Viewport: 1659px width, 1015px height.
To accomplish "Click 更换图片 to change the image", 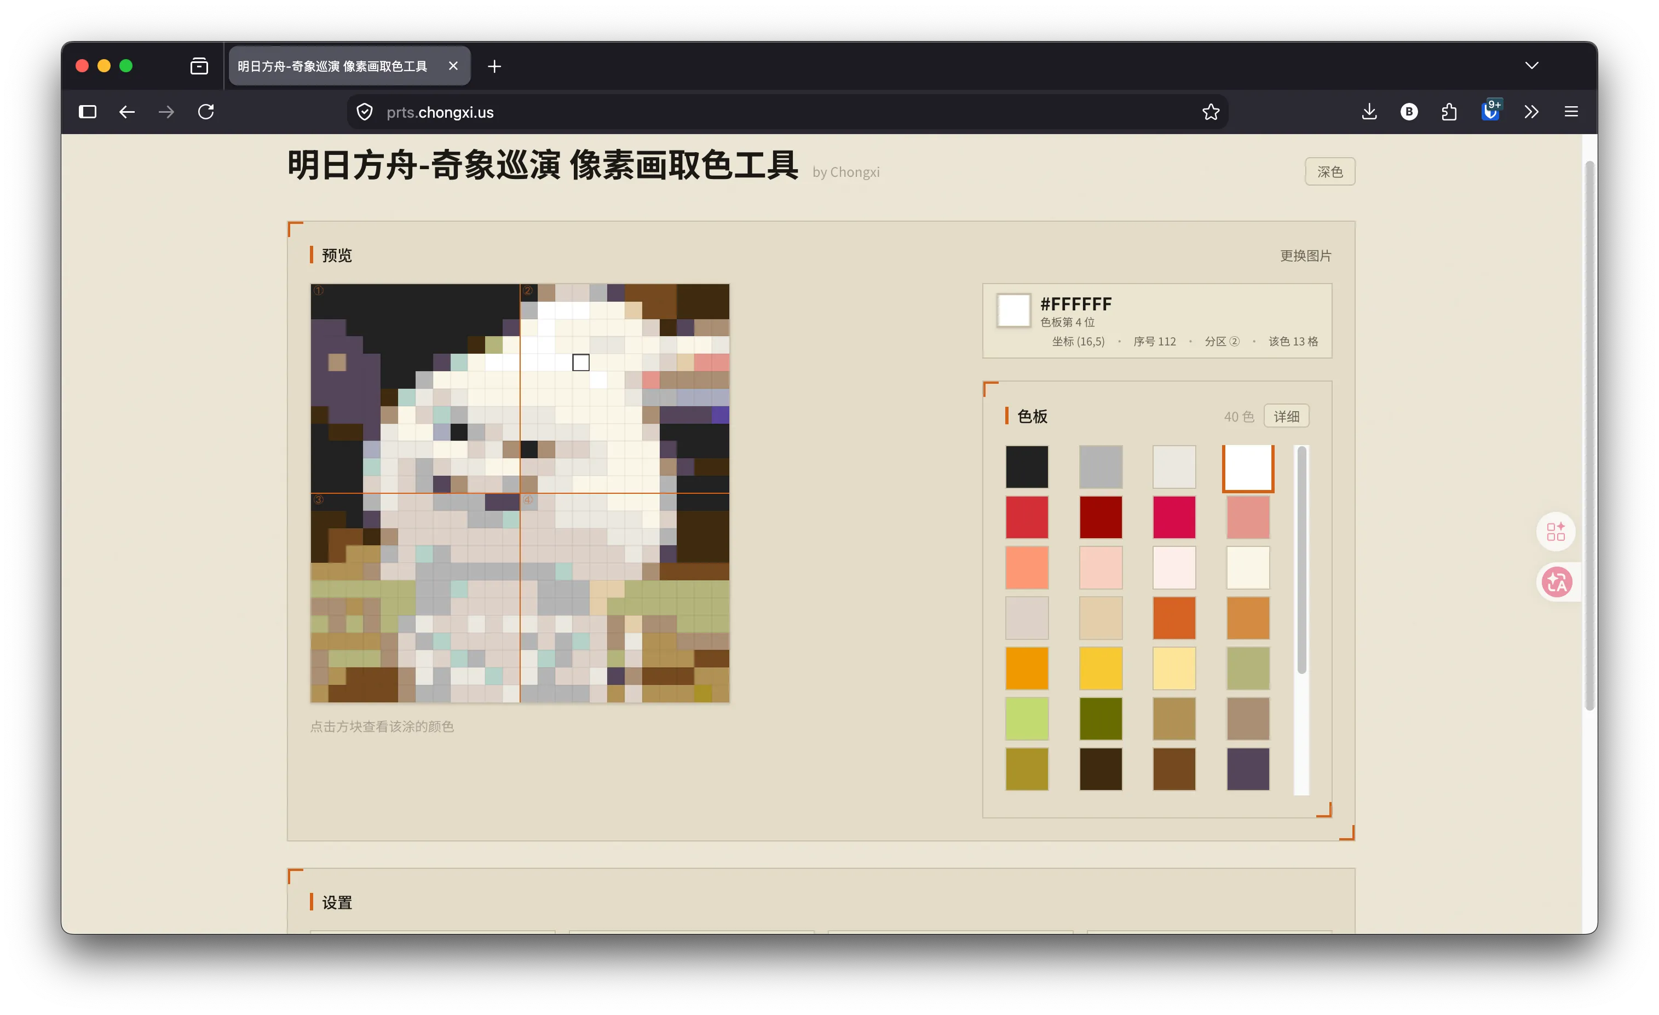I will coord(1305,256).
